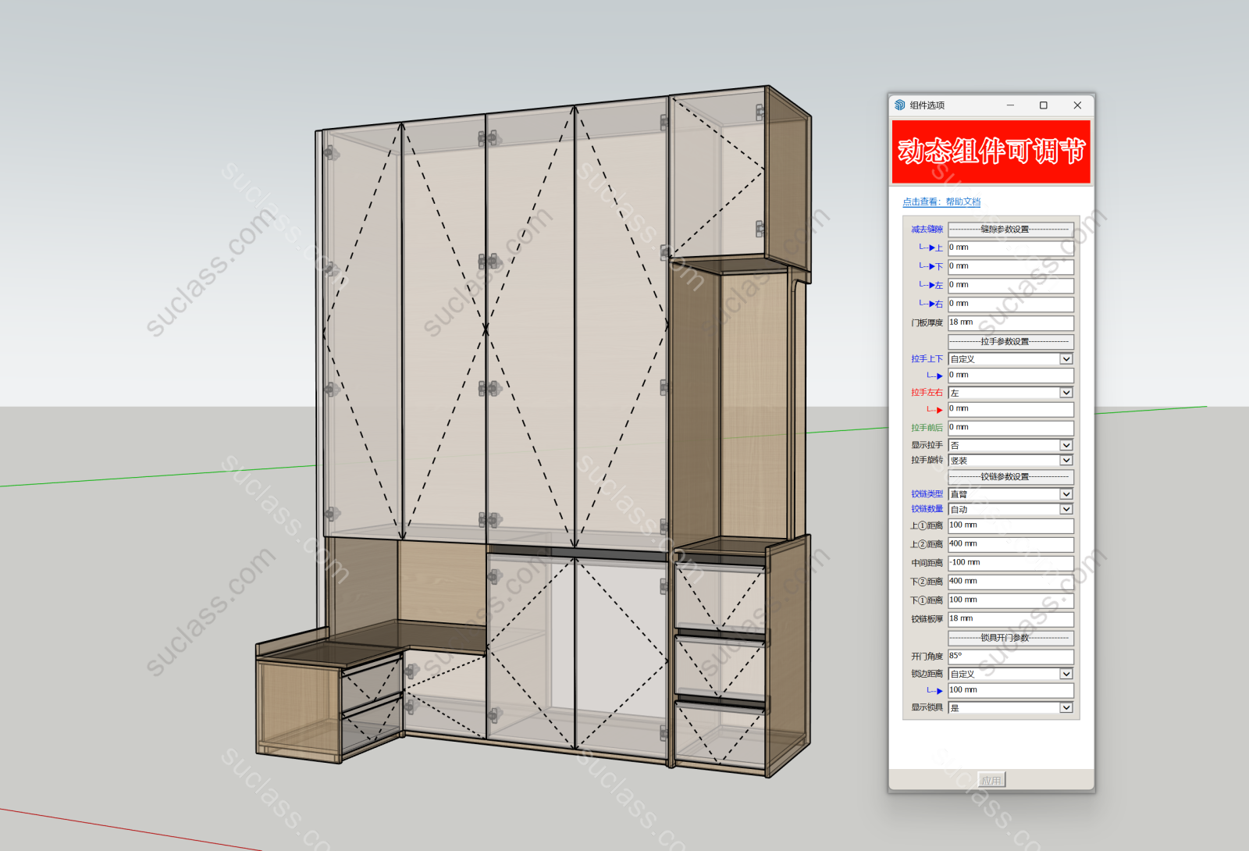
Task: Click the 铰链板厚 input field
Action: point(1010,618)
